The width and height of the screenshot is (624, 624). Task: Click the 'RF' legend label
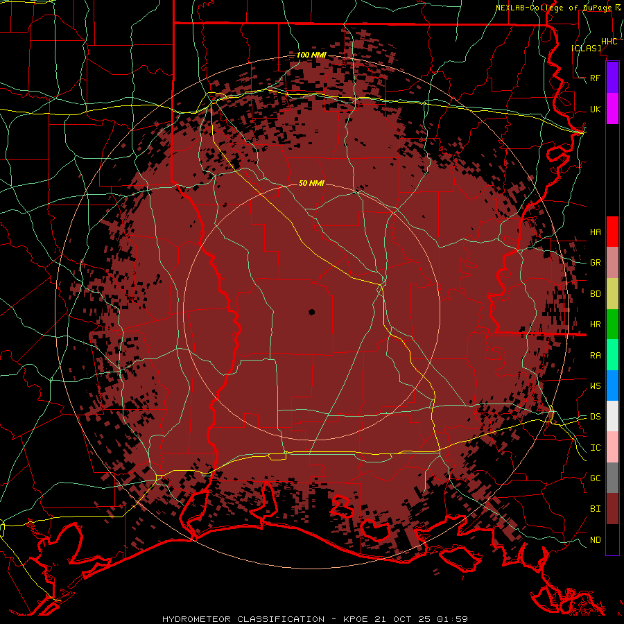tap(596, 78)
